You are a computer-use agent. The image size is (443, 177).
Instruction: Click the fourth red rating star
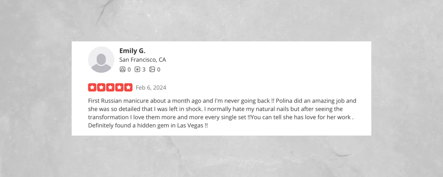pos(119,87)
